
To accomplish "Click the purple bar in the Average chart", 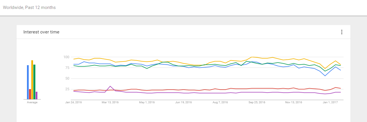I will pos(37,95).
